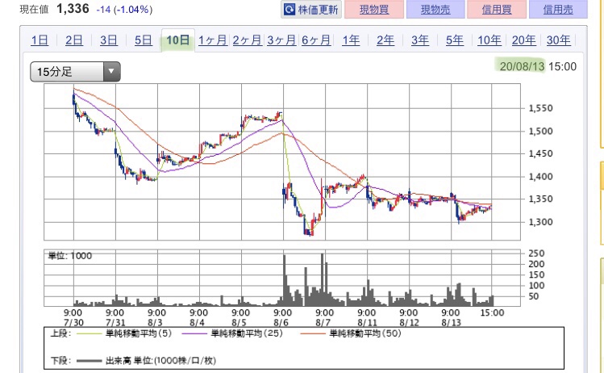This screenshot has height=373, width=604.
Task: Click the 20/08/13 date text
Action: click(x=522, y=66)
